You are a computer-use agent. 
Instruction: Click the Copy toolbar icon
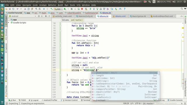click(x=29, y=9)
